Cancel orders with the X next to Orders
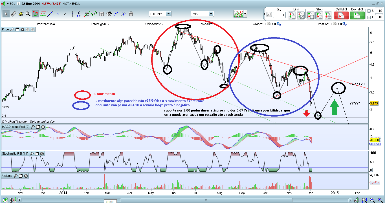385x203 pixels. 269,24
